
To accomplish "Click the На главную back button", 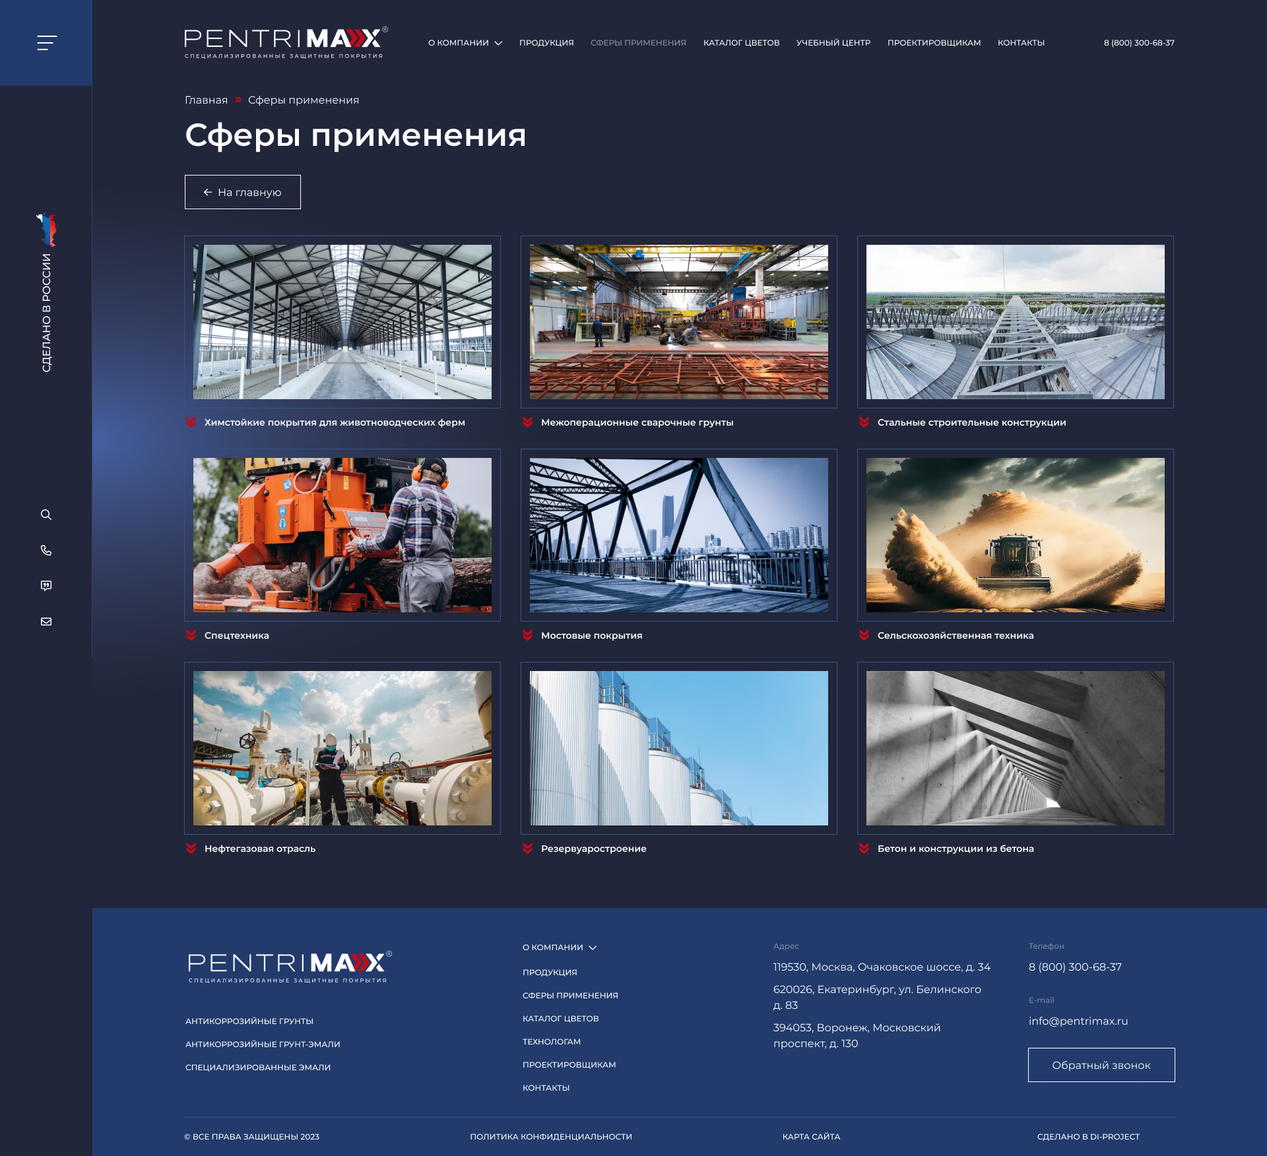I will click(243, 192).
